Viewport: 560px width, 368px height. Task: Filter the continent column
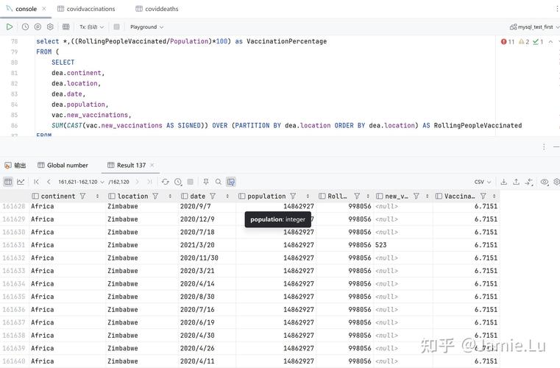pyautogui.click(x=83, y=197)
